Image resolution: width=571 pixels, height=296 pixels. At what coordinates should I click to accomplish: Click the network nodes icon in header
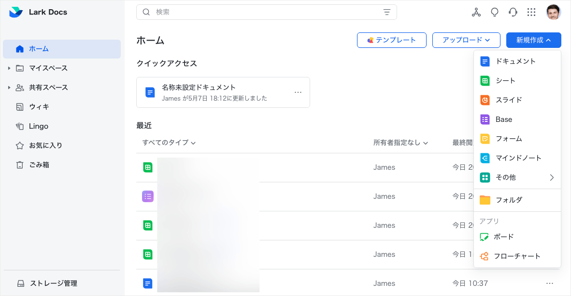pyautogui.click(x=476, y=12)
